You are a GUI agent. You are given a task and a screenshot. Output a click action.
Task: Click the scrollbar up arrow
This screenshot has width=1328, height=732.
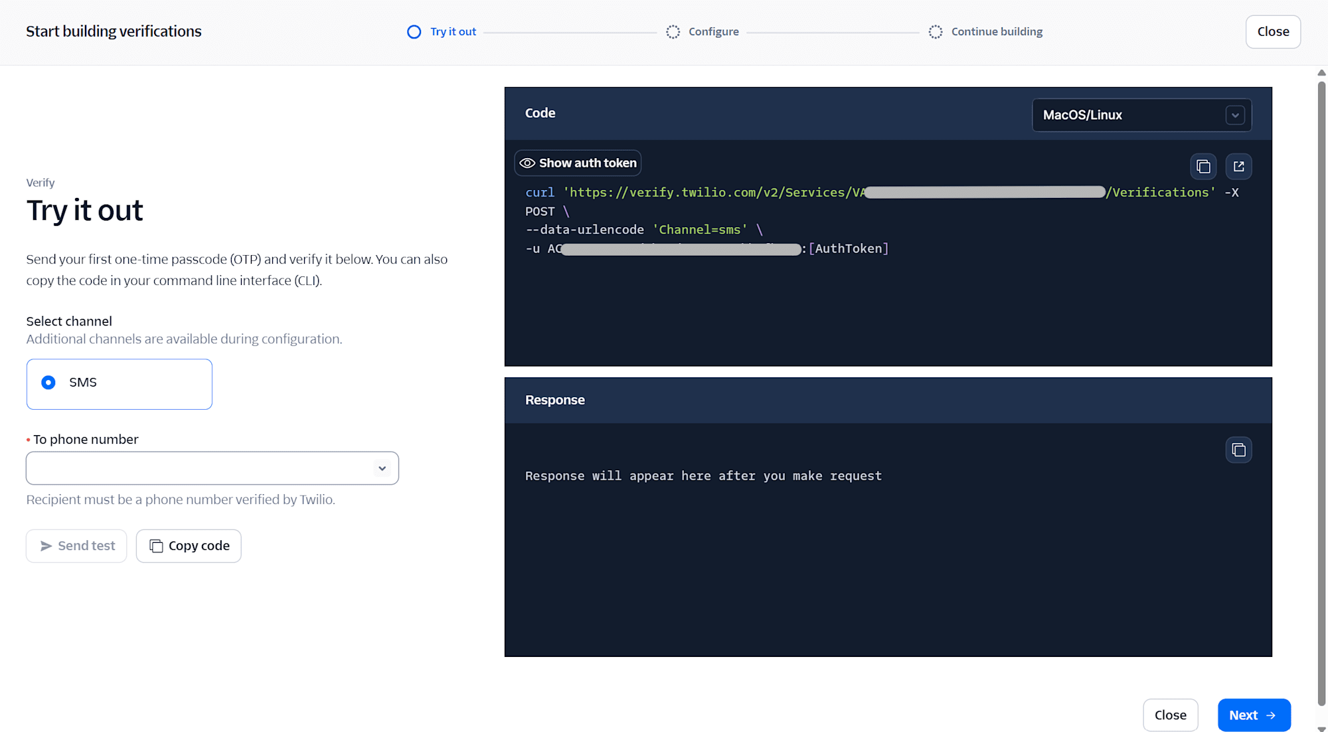[1321, 72]
